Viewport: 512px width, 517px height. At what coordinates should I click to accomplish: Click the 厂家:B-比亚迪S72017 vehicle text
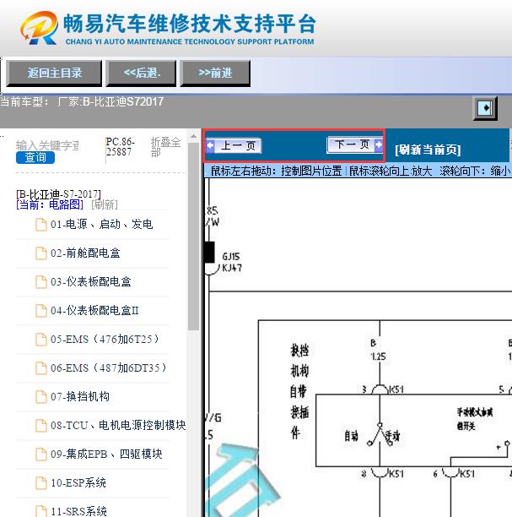point(110,101)
